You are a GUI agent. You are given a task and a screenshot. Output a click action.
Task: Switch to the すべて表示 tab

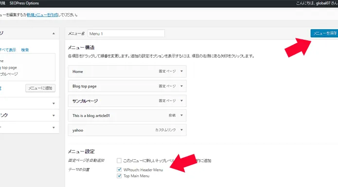pos(8,50)
